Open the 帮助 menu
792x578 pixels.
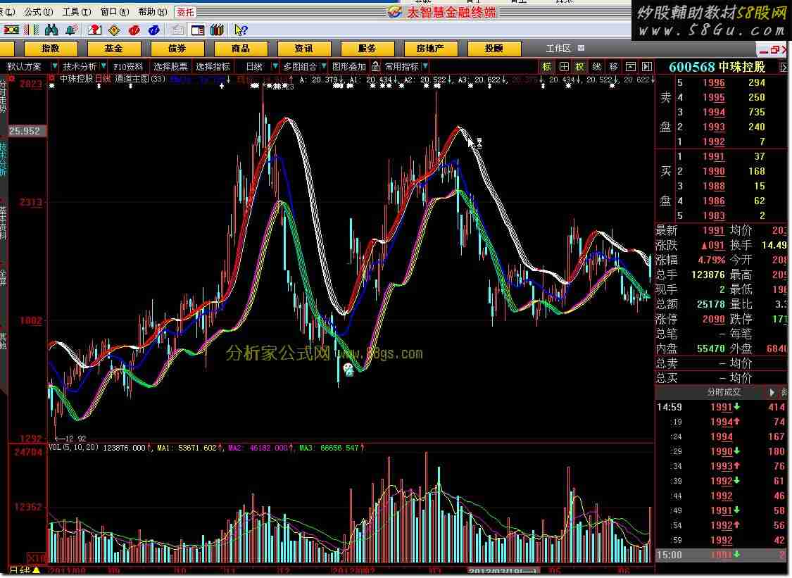point(153,11)
